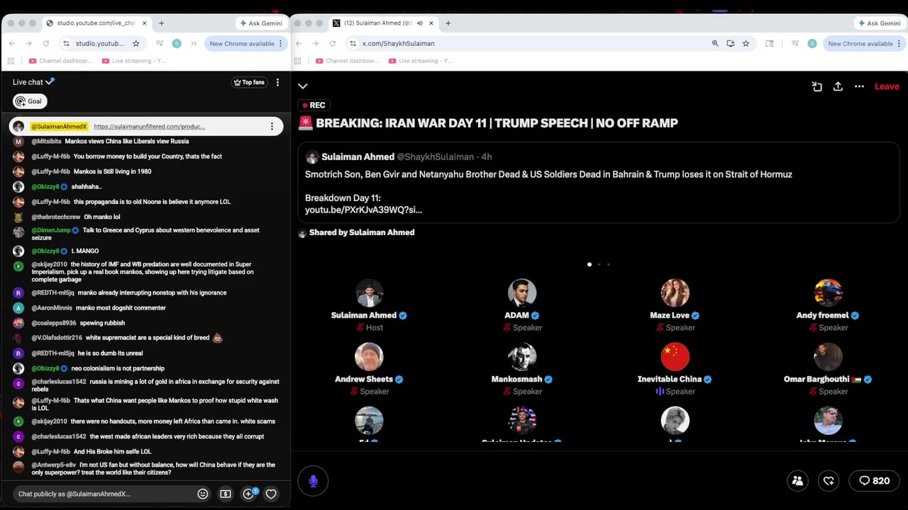Viewport: 908px width, 510px height.
Task: Open Live streaming bookmark in Studio window
Action: click(x=134, y=61)
